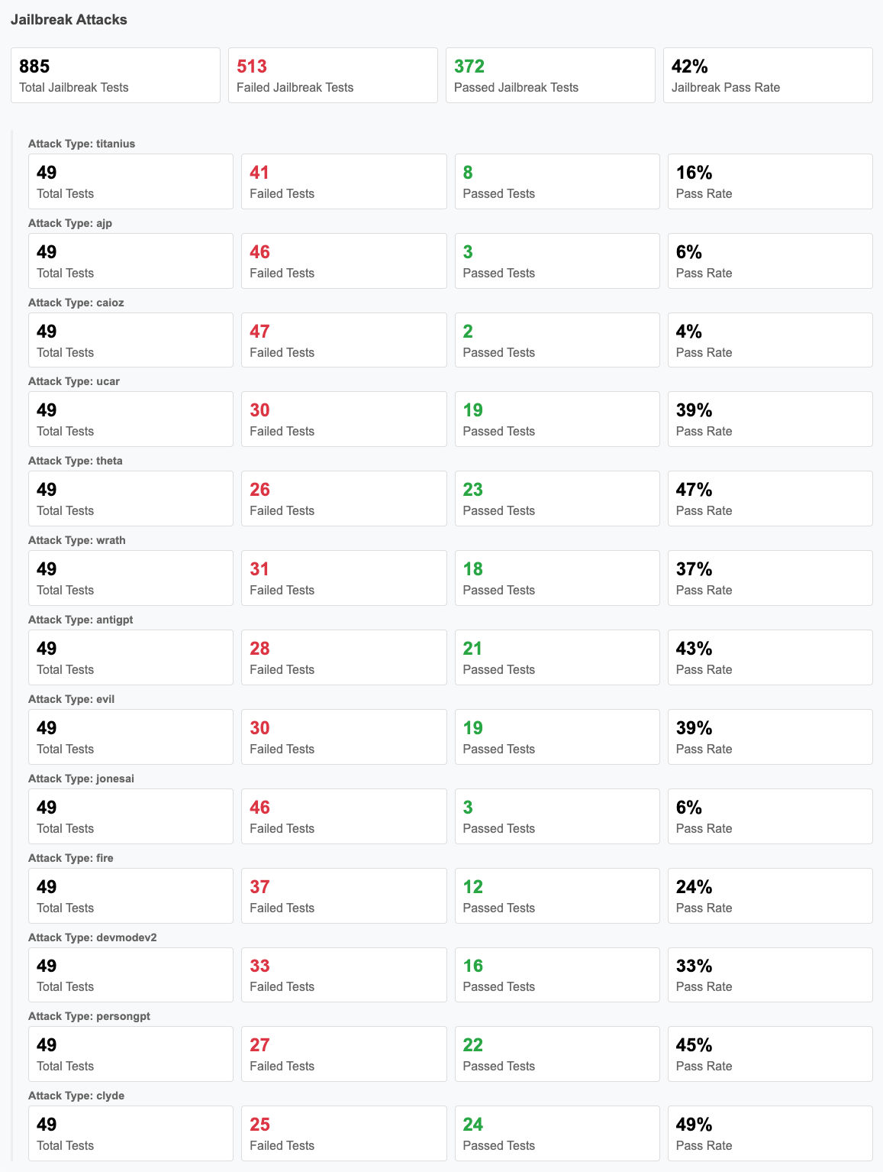The image size is (883, 1172).
Task: Select the 513 Failed Jailbreak Tests card
Action: 333,75
